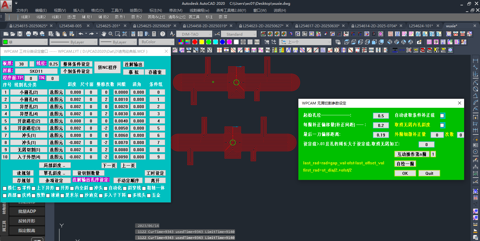480x241 pixels.
Task: Click the 转NC程序 button
Action: (107, 68)
